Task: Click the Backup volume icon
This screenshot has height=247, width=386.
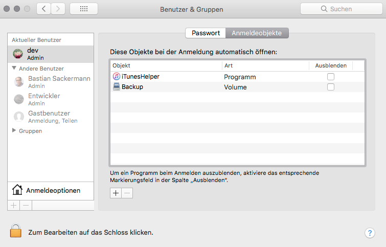Action: click(117, 87)
